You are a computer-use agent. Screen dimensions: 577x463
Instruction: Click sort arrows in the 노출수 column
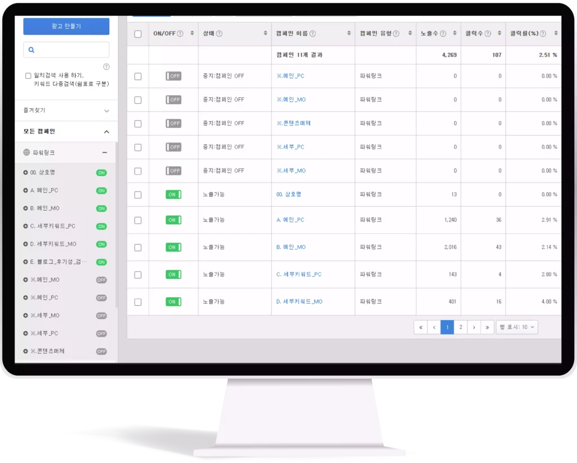(454, 34)
